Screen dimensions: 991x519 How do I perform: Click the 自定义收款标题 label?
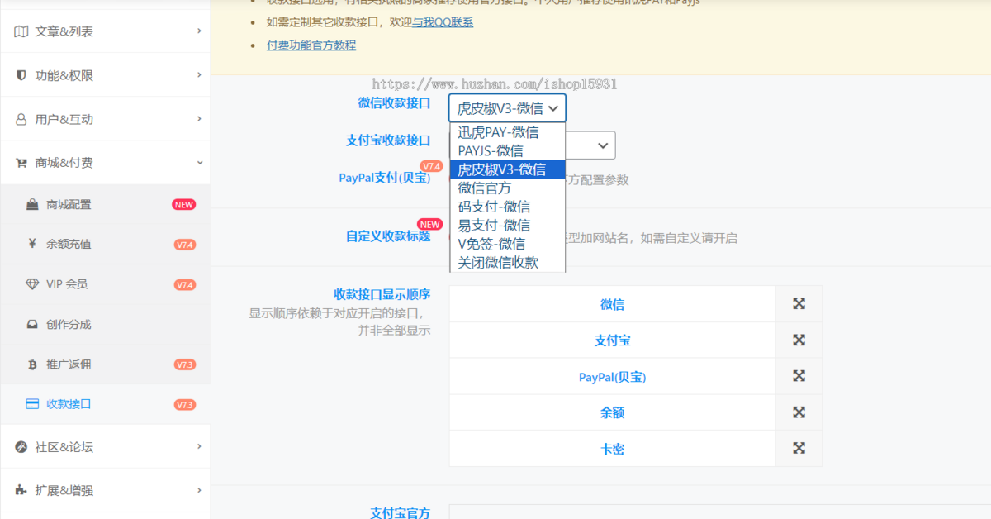388,236
